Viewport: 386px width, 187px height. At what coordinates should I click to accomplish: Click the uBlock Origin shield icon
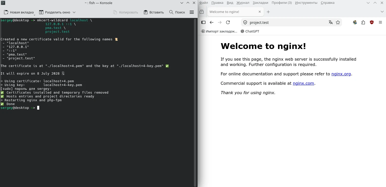371,22
